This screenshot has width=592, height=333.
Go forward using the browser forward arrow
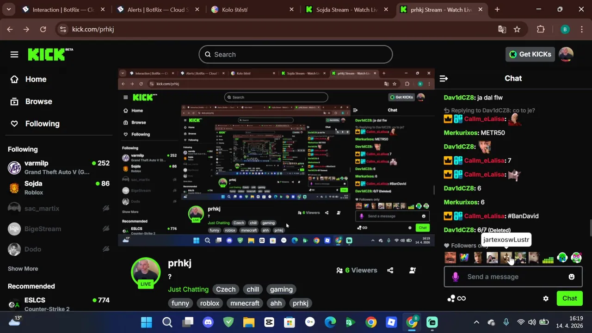(x=26, y=29)
